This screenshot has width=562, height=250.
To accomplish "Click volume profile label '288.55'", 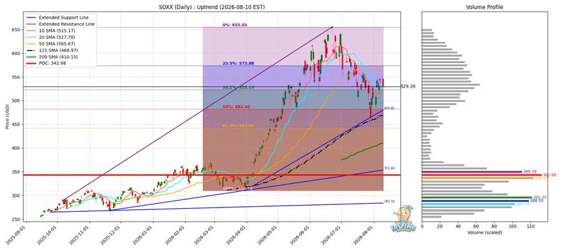I will click(536, 201).
